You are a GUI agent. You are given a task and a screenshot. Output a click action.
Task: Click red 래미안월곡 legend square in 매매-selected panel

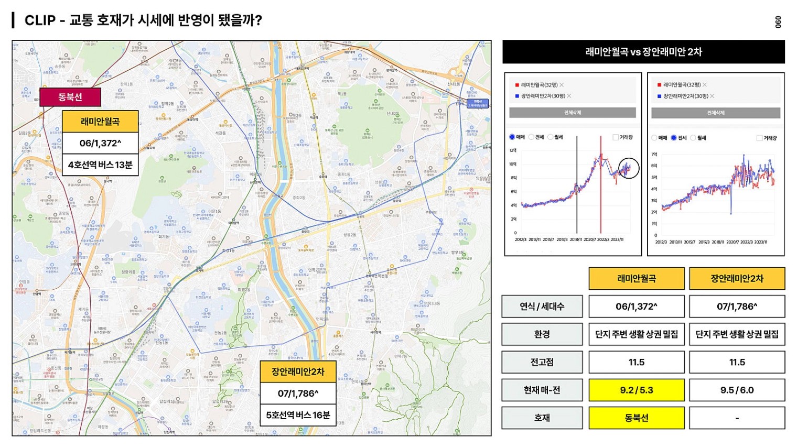(x=517, y=85)
